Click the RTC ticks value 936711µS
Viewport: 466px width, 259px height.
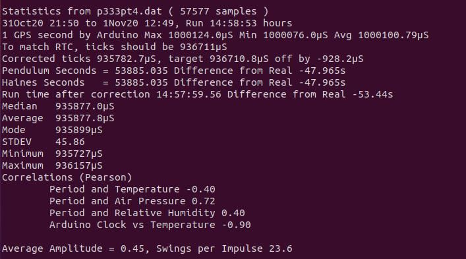point(203,47)
